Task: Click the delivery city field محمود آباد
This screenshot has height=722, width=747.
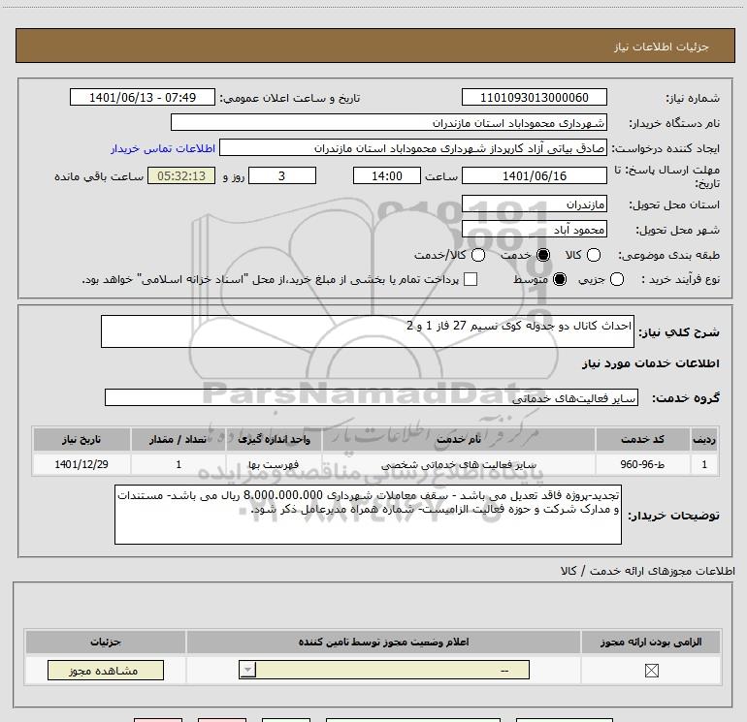Action: tap(534, 230)
